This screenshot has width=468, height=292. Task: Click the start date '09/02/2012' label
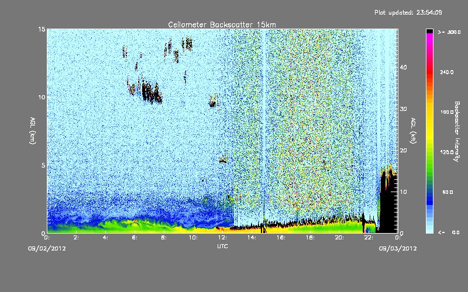click(x=47, y=248)
